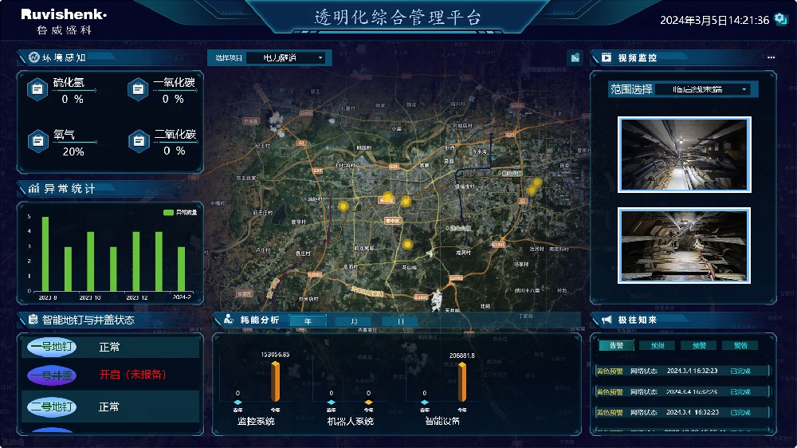
Task: Switch energy analysis to 月 tab
Action: [353, 321]
